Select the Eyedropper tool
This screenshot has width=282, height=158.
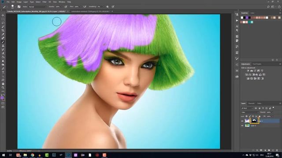(x=3, y=34)
